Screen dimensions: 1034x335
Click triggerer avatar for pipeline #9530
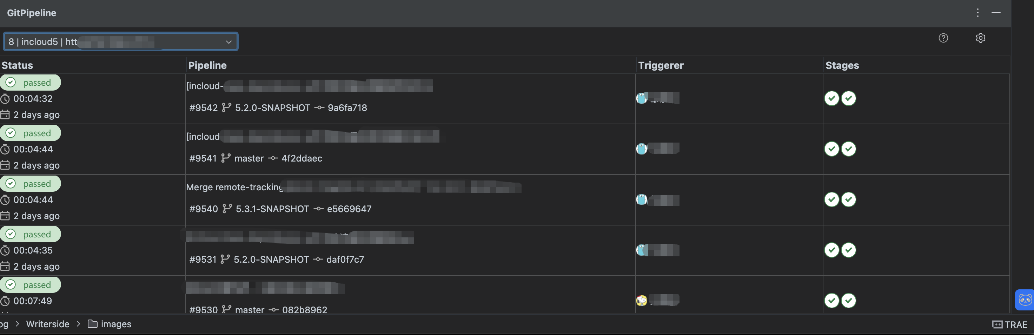642,301
